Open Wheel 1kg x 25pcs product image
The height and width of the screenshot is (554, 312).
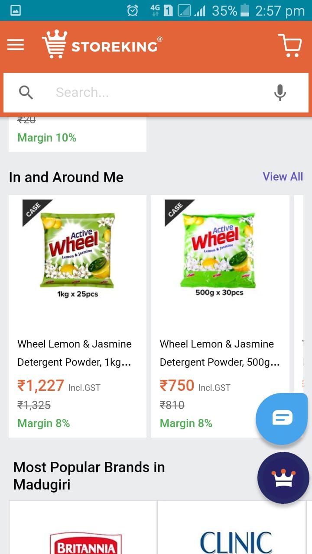pyautogui.click(x=78, y=251)
